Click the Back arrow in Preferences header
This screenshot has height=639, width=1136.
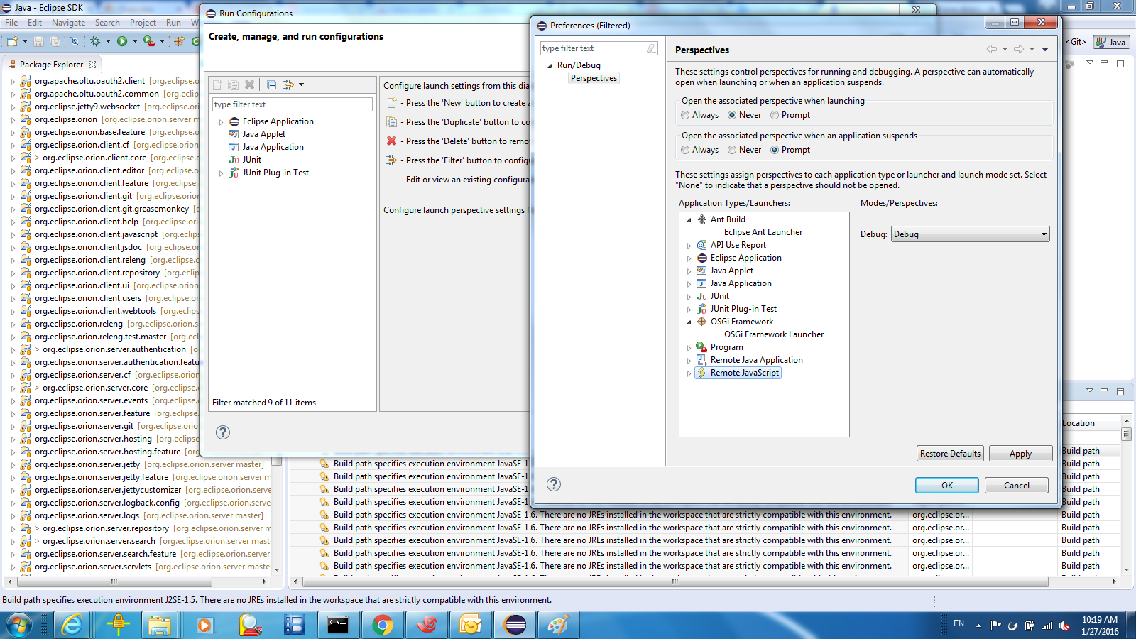tap(992, 49)
